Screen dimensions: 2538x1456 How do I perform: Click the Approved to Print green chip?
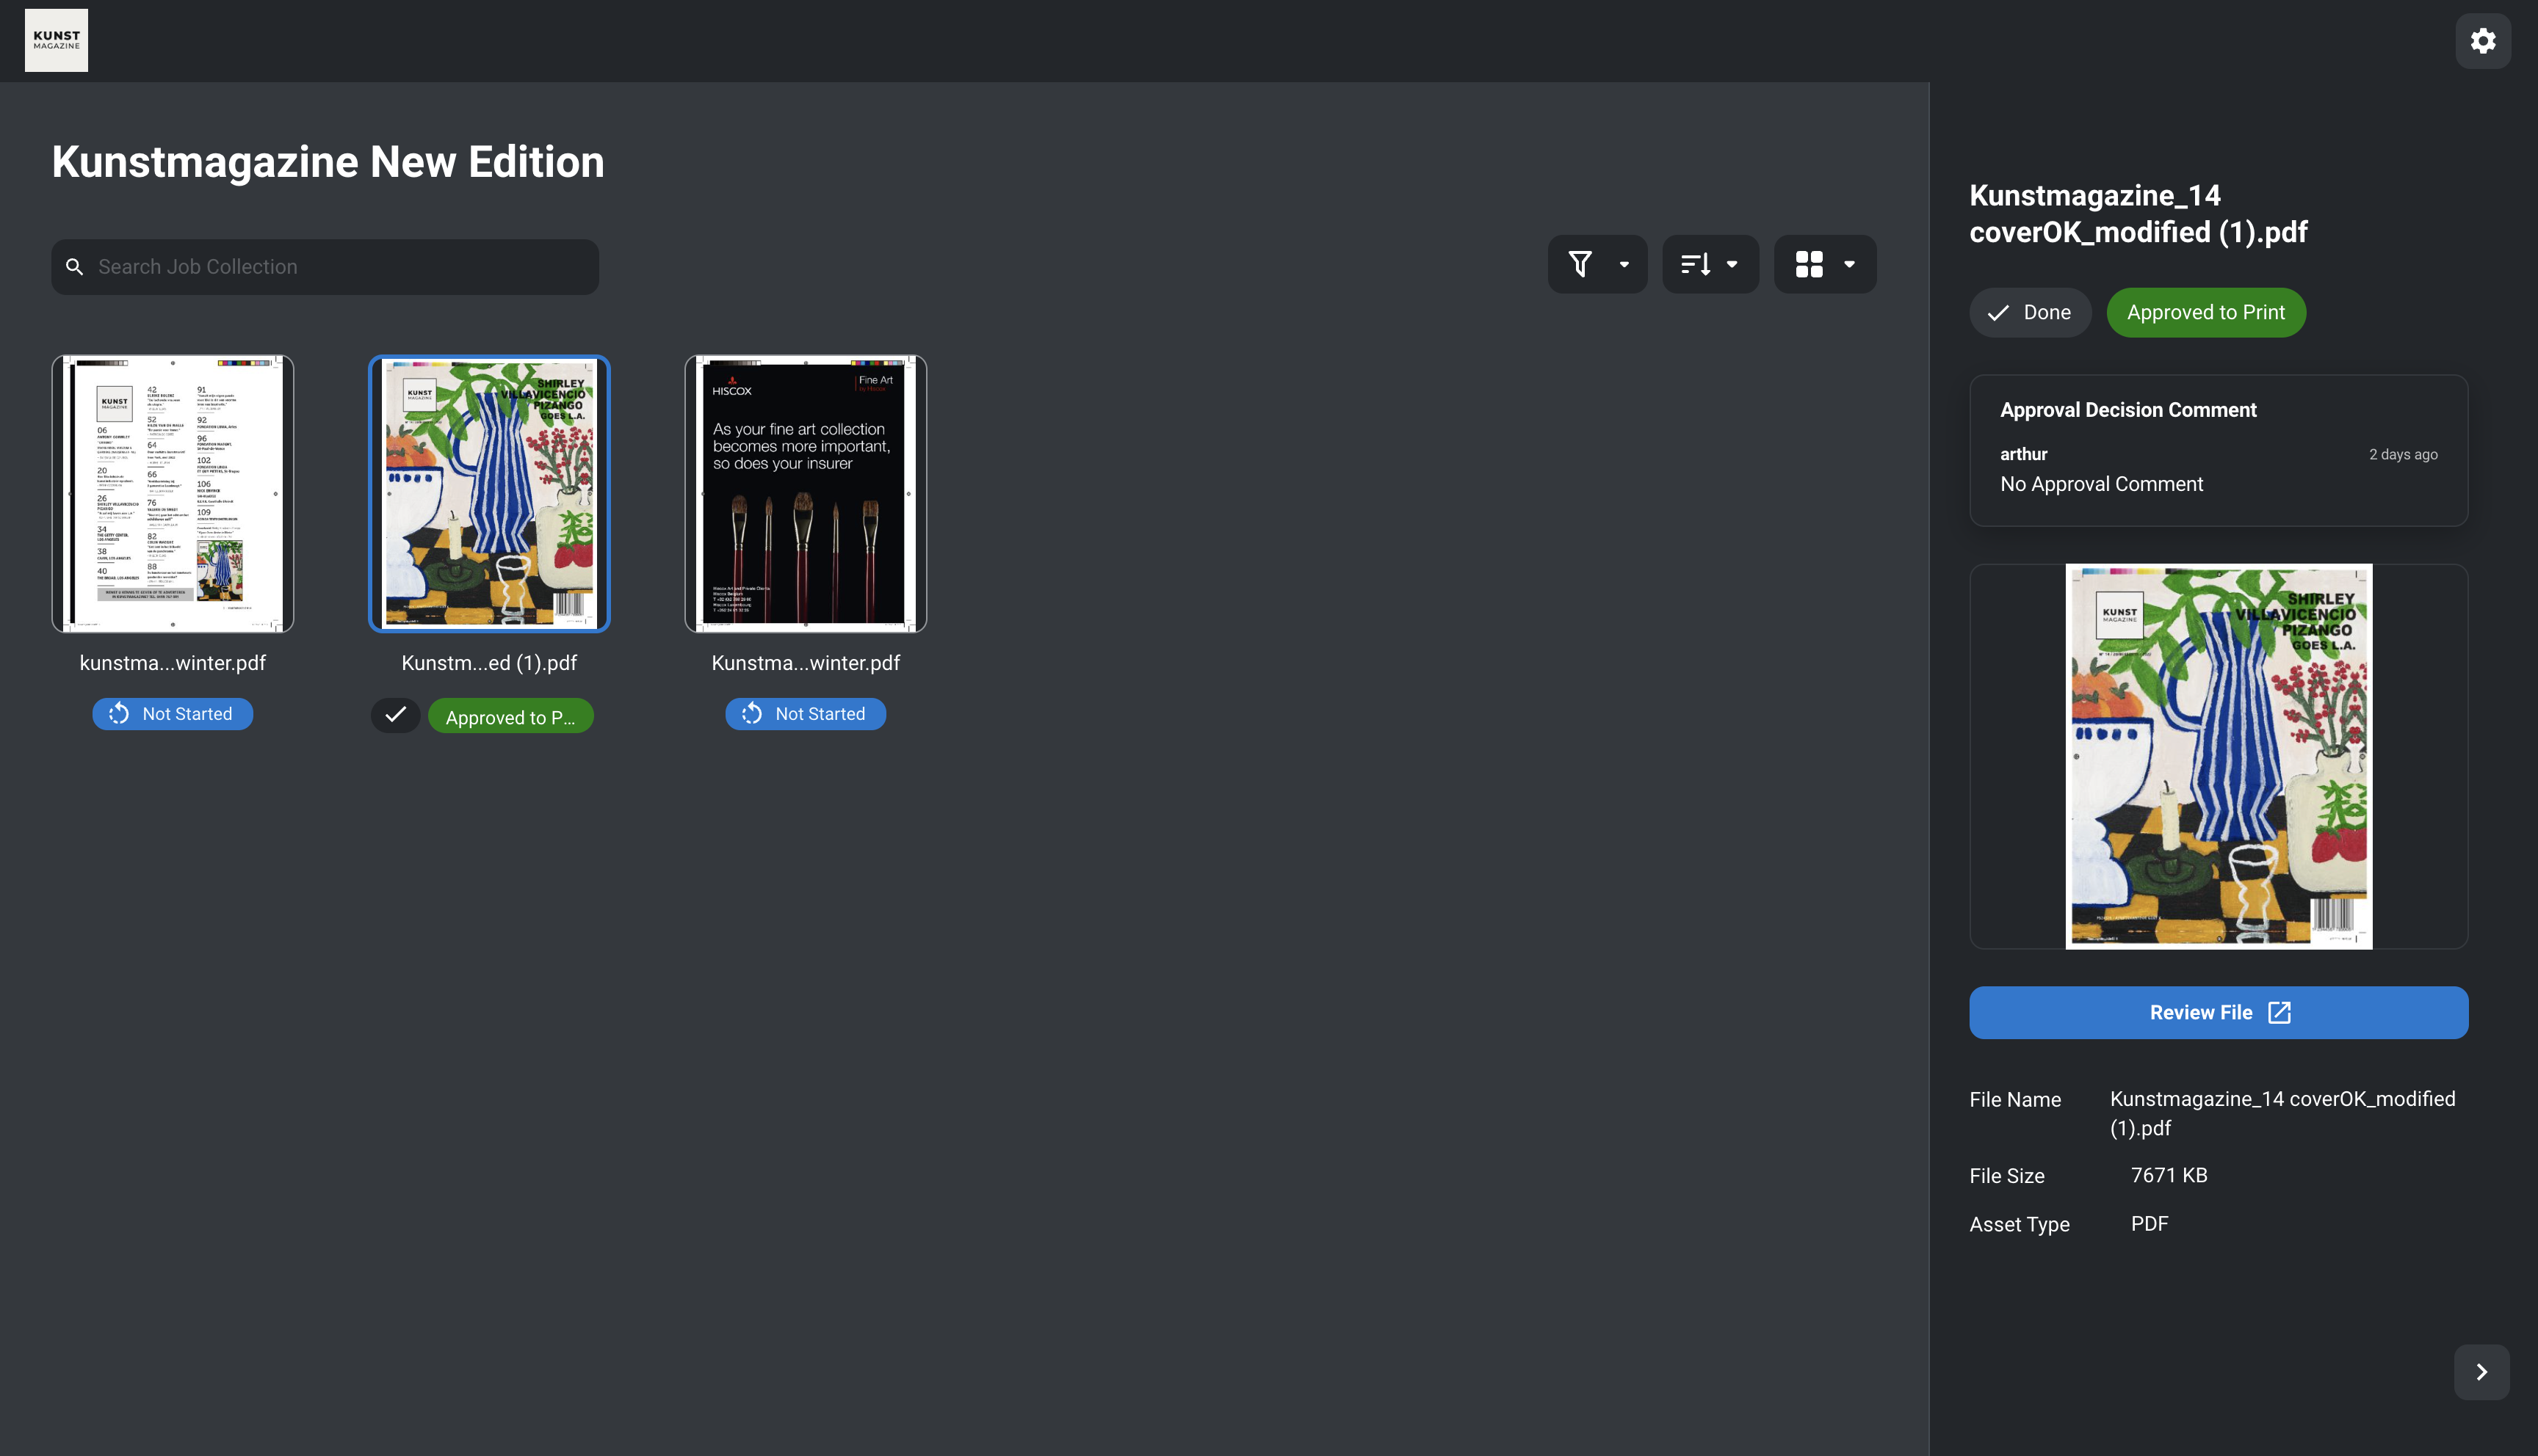click(2206, 313)
